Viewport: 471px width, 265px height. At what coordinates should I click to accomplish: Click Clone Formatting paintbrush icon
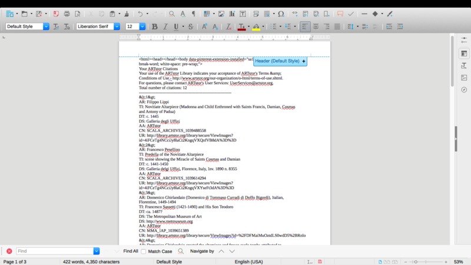point(127,14)
